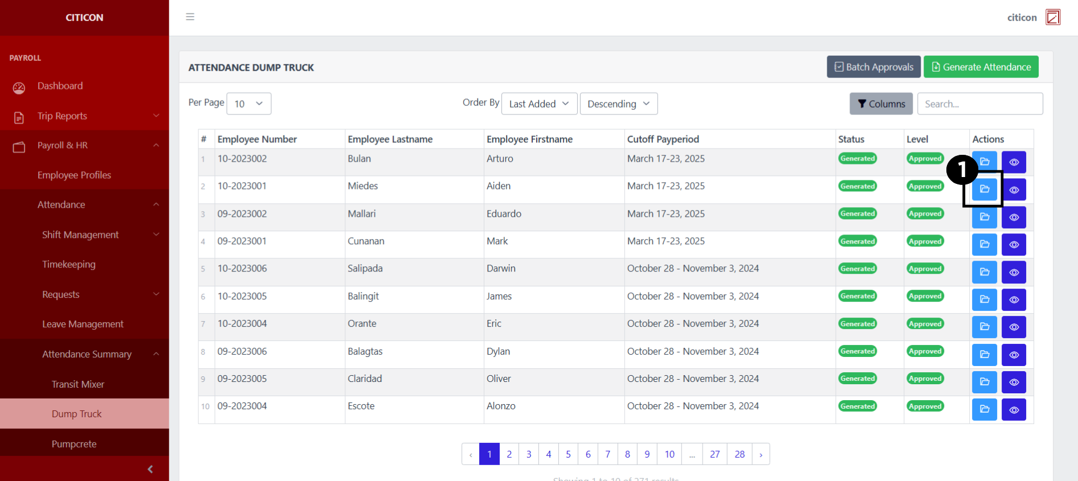View Eric Orante record via eye icon

click(1014, 327)
